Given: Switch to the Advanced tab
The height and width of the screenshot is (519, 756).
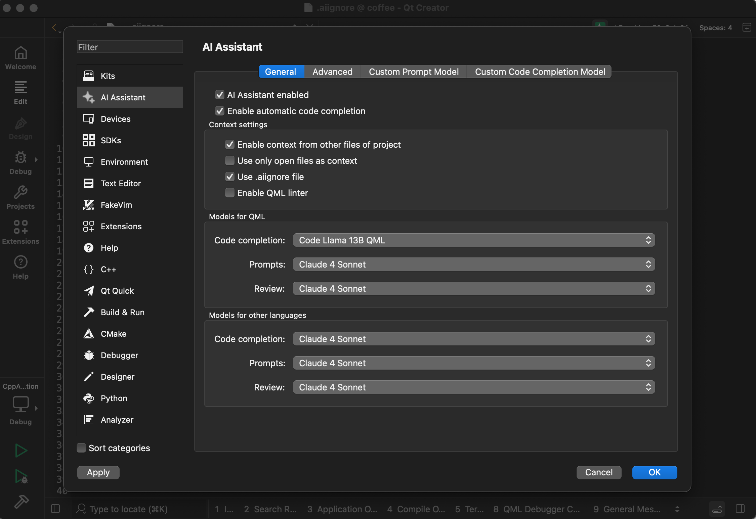Looking at the screenshot, I should [x=332, y=72].
